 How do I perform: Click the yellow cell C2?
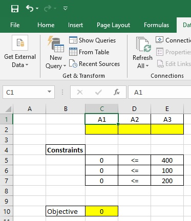click(102, 129)
